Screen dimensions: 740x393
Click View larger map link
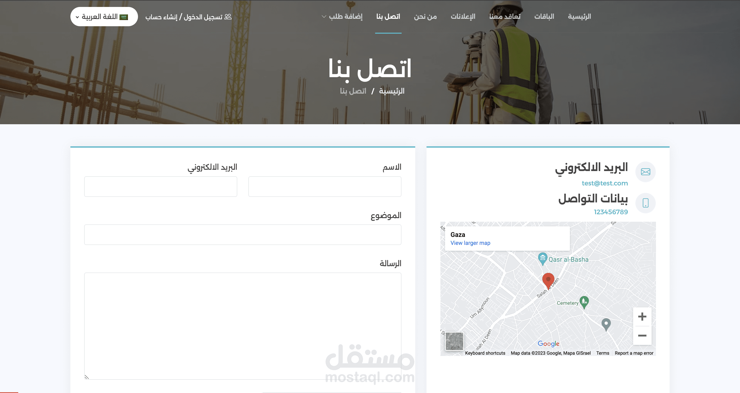click(x=470, y=243)
